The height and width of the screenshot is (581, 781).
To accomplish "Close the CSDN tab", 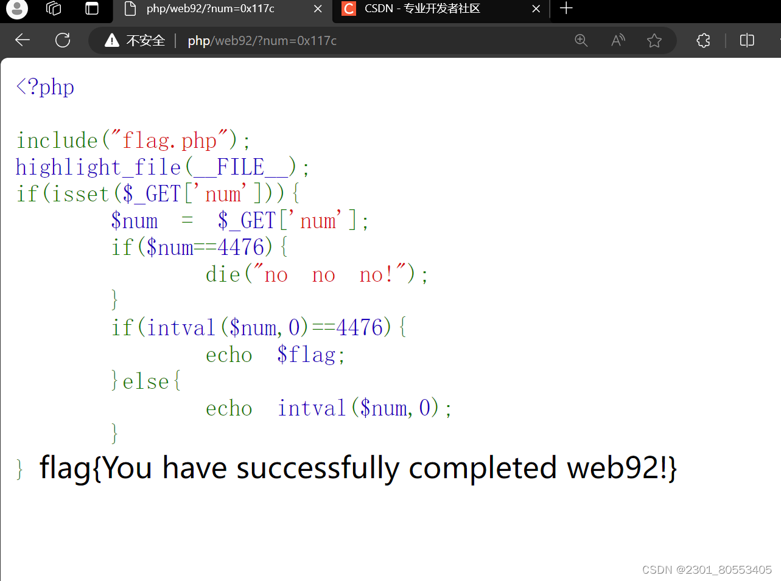I will coord(536,9).
